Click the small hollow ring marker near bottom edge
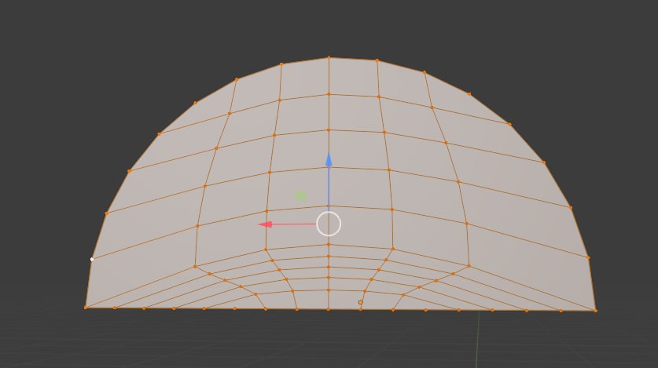 pyautogui.click(x=361, y=302)
